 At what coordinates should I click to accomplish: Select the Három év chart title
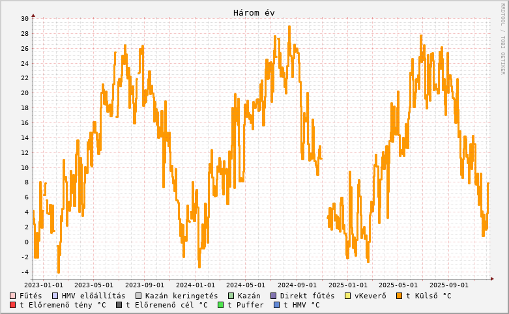click(254, 13)
